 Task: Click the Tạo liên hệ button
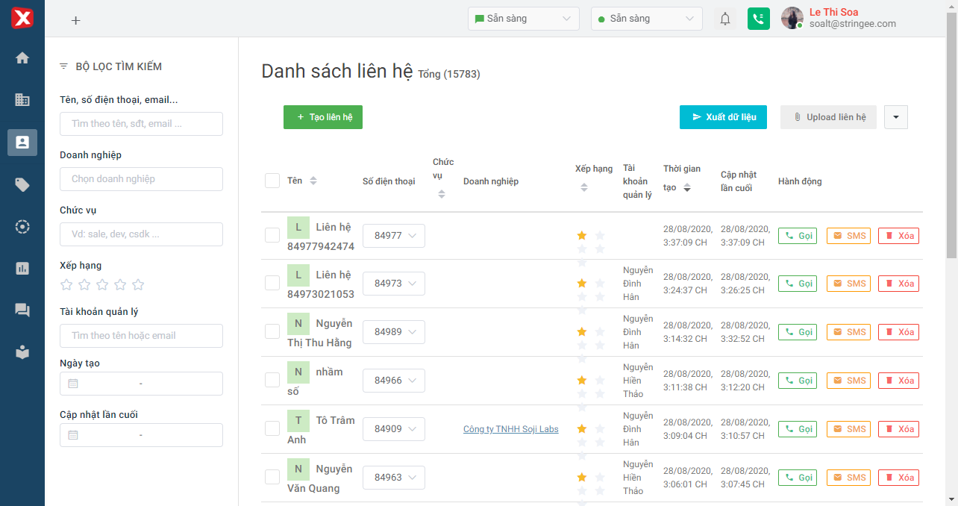pos(322,117)
